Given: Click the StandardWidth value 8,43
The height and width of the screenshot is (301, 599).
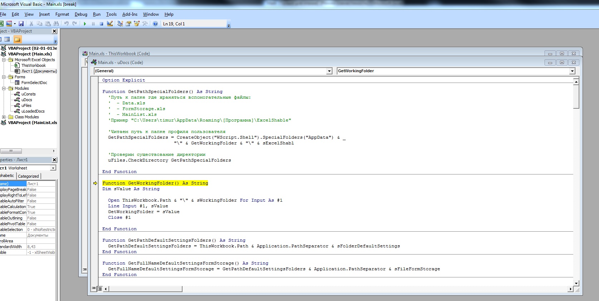Looking at the screenshot, I should click(x=41, y=247).
